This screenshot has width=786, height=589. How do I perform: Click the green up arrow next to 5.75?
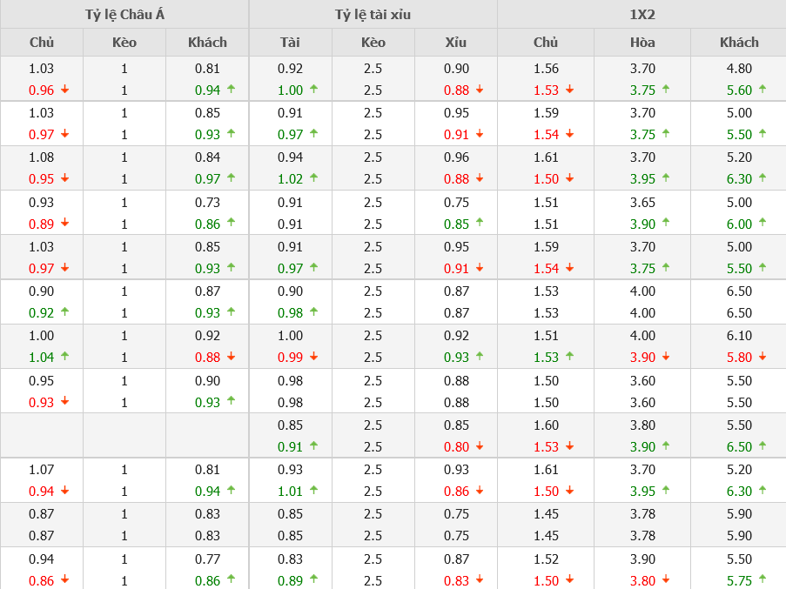click(762, 579)
